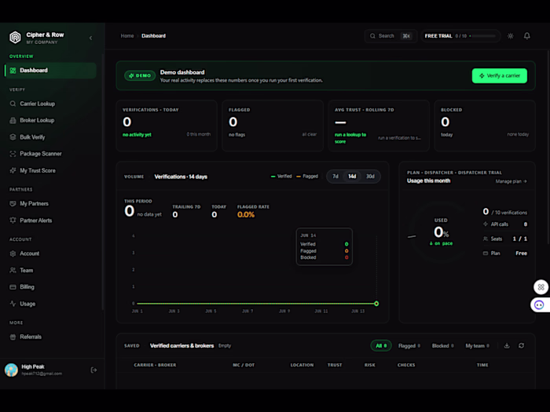Filter the table by Blocked
The width and height of the screenshot is (550, 412).
[442, 346]
